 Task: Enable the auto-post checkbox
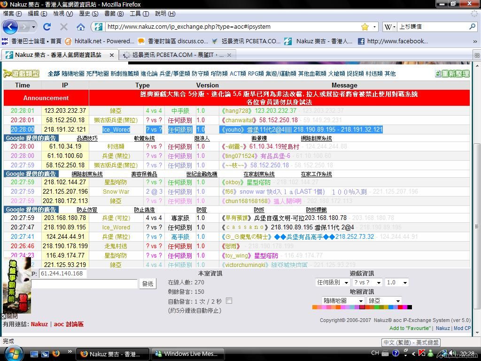coord(229,301)
